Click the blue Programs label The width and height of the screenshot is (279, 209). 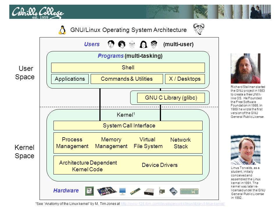[x=110, y=56]
